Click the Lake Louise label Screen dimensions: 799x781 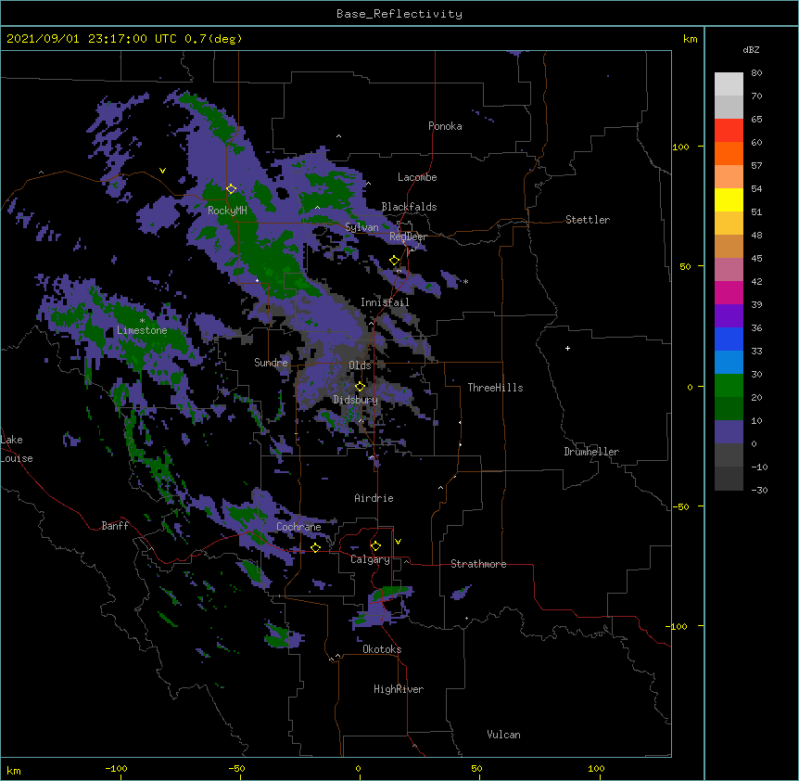(17, 449)
